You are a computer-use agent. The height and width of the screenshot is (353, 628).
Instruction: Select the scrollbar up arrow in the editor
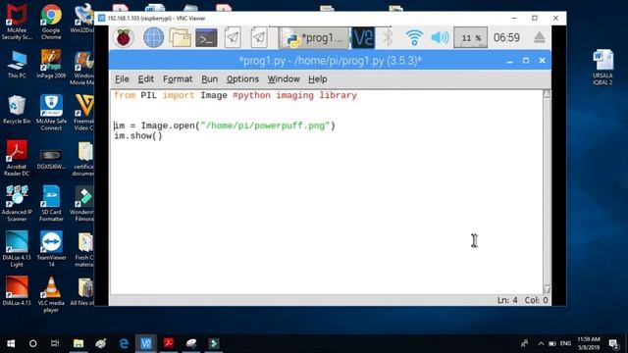547,94
